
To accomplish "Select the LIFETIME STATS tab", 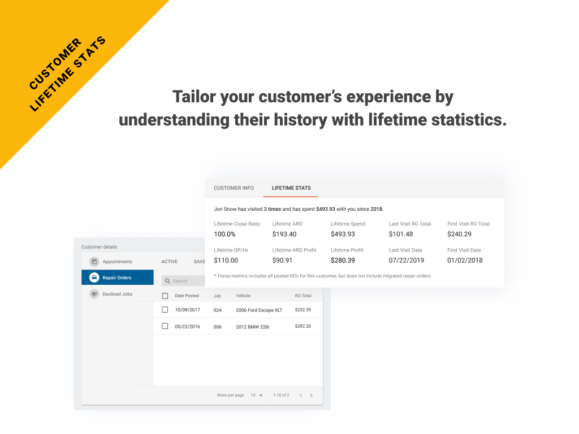I will coord(290,188).
